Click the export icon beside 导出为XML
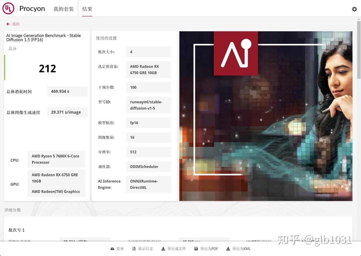 [228, 249]
